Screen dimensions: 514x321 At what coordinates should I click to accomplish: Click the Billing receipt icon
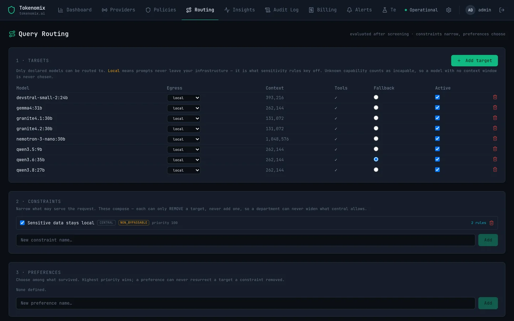coord(311,10)
